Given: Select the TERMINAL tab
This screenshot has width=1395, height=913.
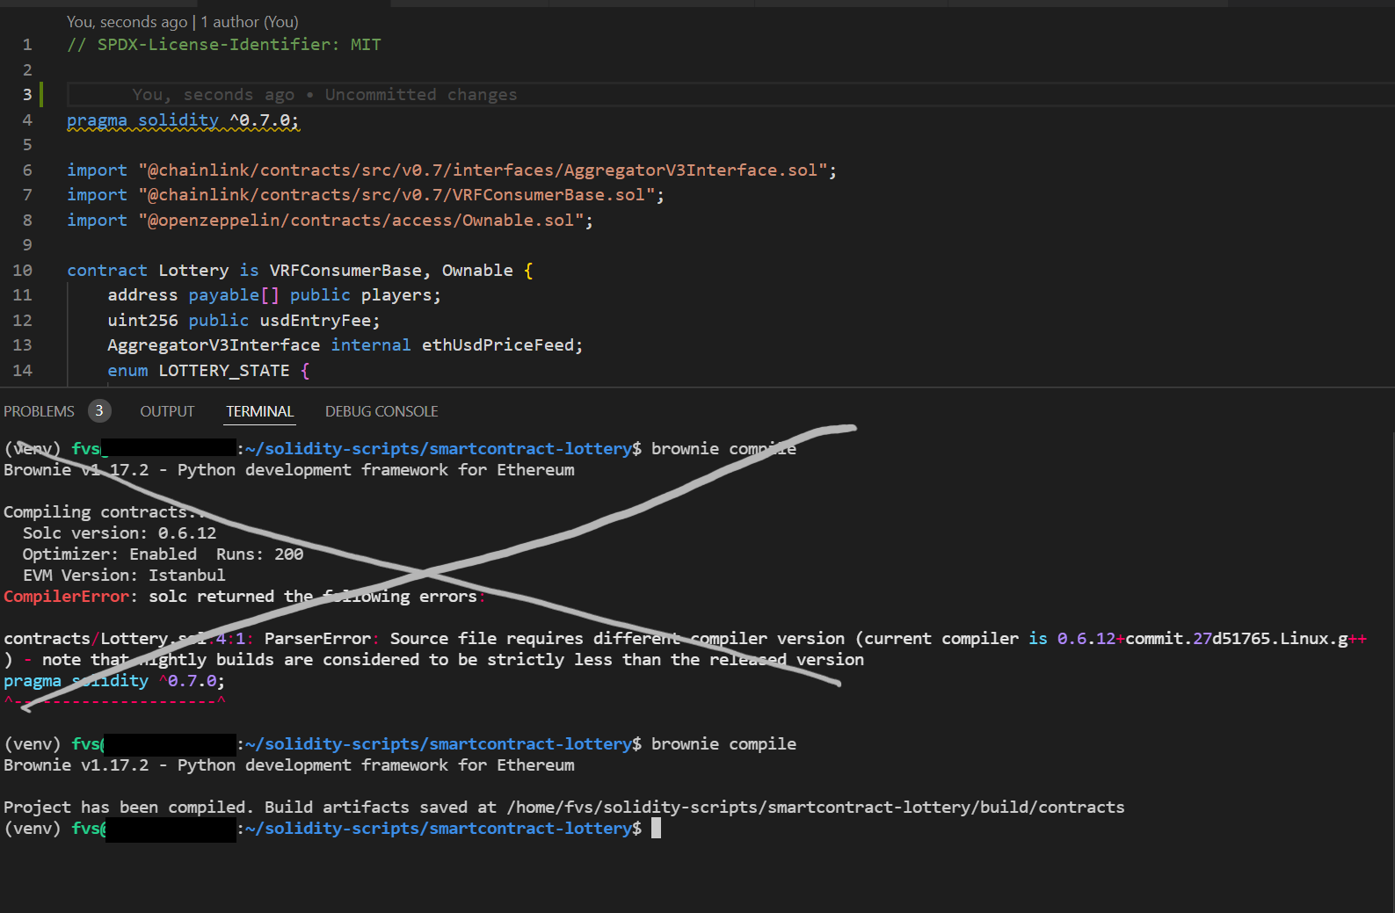Looking at the screenshot, I should pyautogui.click(x=259, y=411).
